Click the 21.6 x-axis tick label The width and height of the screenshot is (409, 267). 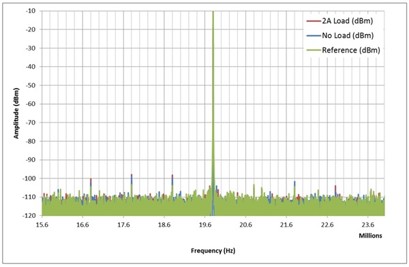[286, 225]
